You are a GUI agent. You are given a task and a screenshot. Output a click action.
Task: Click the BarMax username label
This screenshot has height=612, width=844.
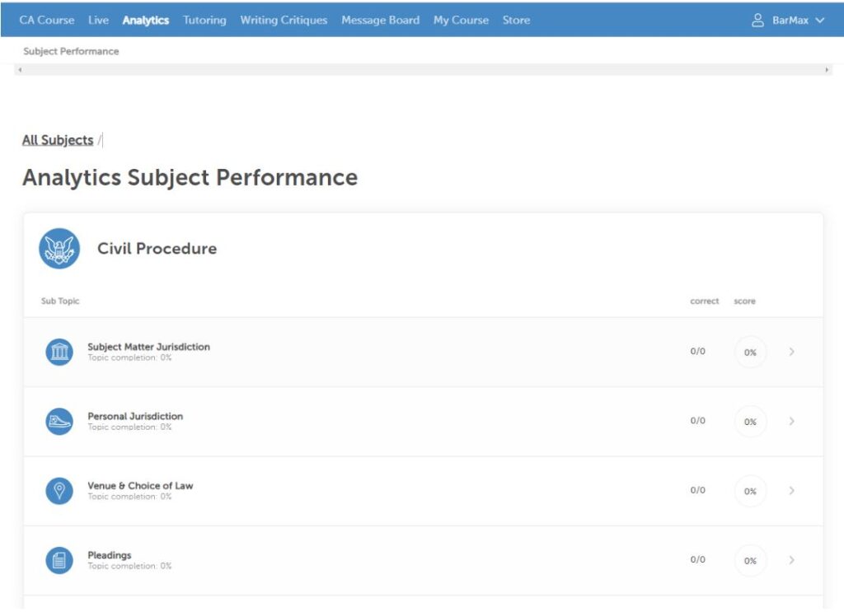pos(790,21)
